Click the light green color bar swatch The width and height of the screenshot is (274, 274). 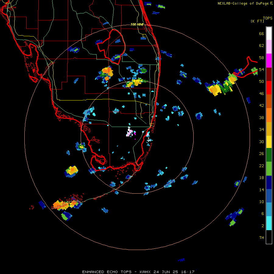pos(269,169)
